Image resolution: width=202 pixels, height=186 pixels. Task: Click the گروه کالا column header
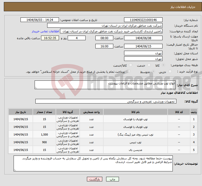(68, 112)
